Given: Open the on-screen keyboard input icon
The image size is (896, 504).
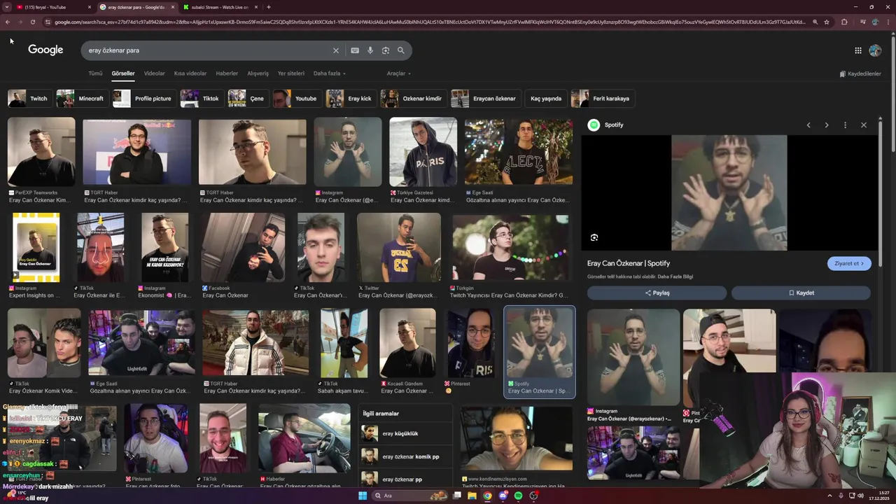Looking at the screenshot, I should click(355, 50).
